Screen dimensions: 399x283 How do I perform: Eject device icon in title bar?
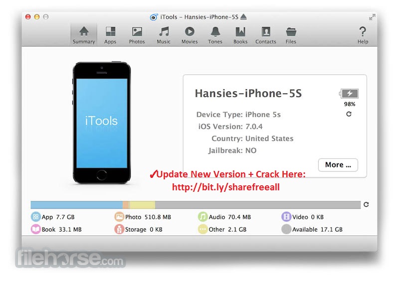243,17
